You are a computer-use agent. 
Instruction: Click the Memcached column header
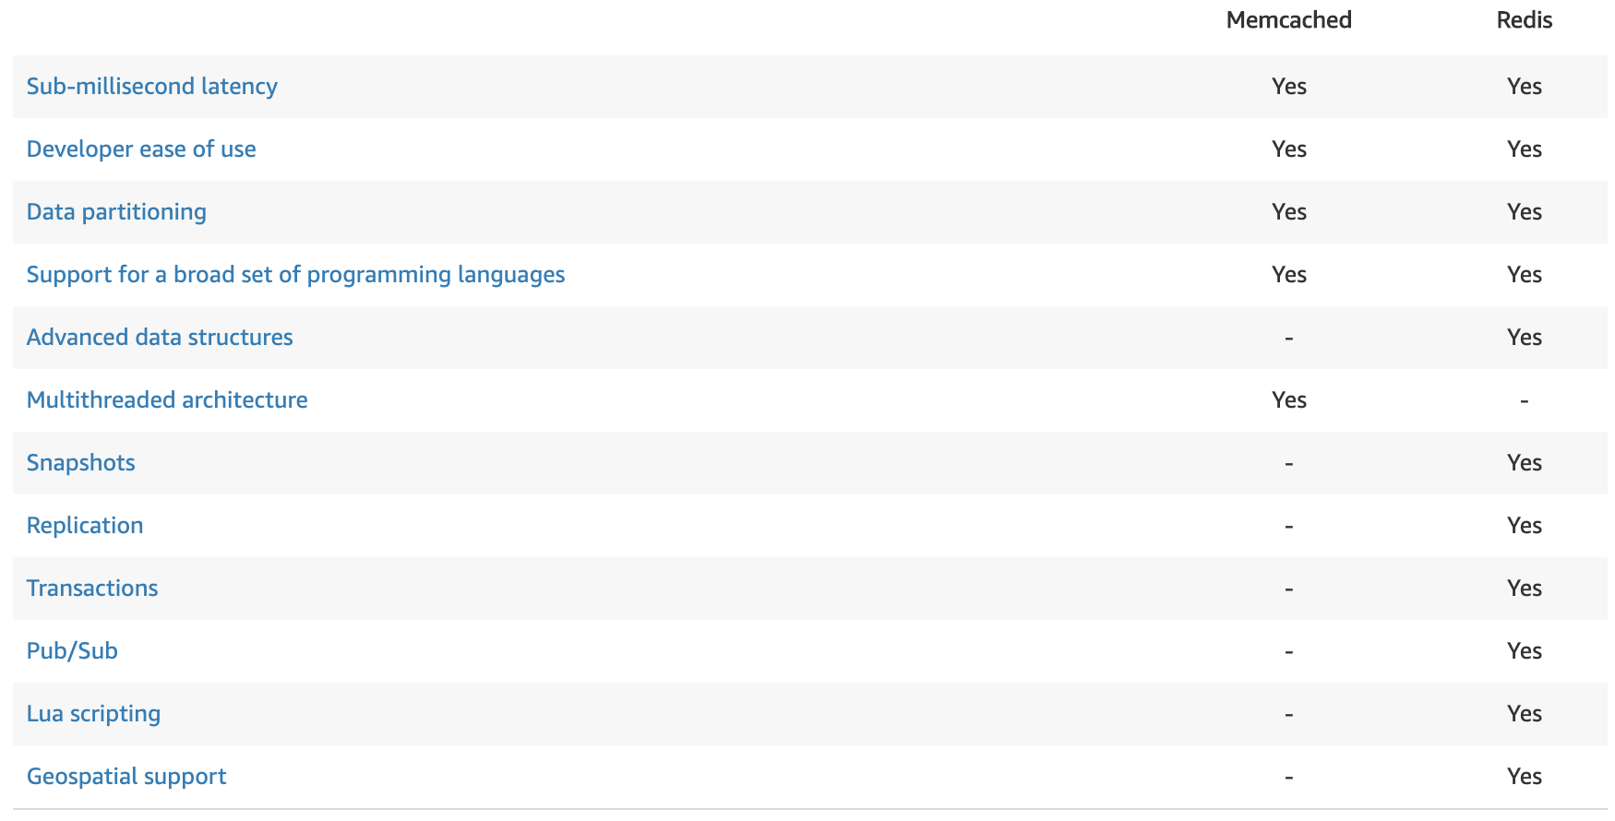1288,19
